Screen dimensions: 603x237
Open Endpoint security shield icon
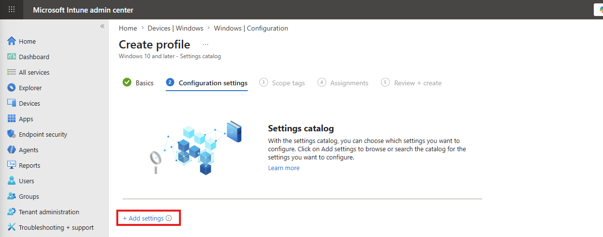[12, 134]
